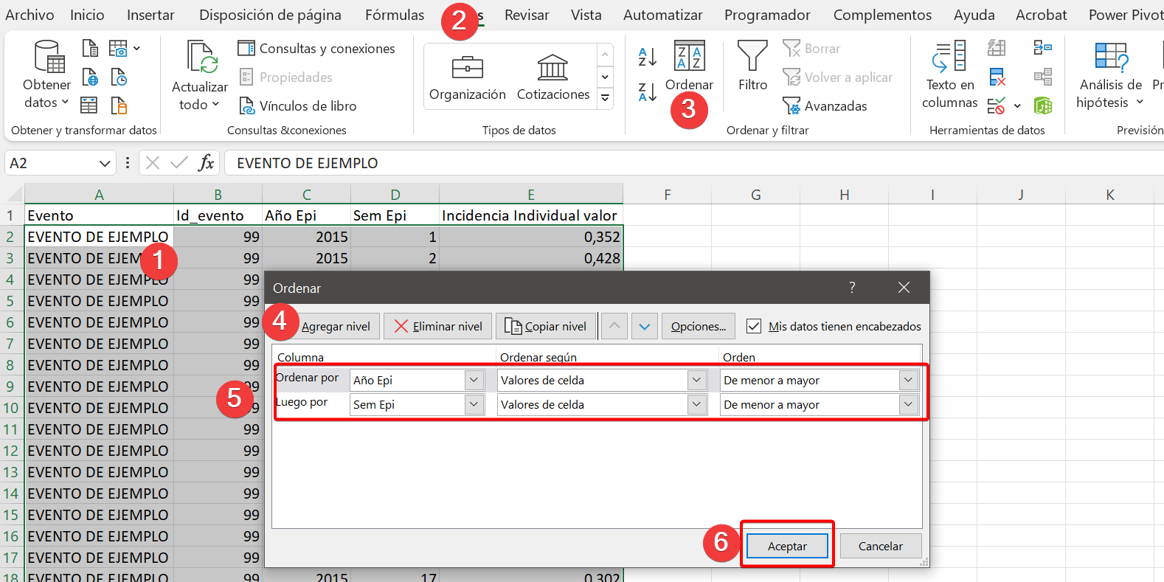Click the Data Validation icon
The width and height of the screenshot is (1164, 582).
click(x=997, y=105)
